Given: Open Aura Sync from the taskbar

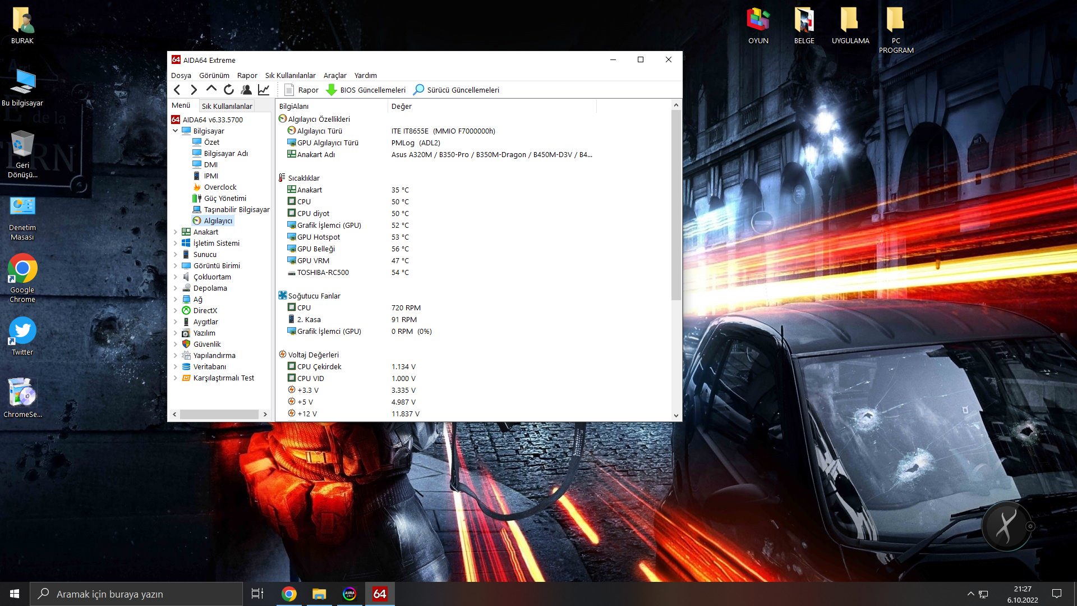Looking at the screenshot, I should [x=349, y=594].
